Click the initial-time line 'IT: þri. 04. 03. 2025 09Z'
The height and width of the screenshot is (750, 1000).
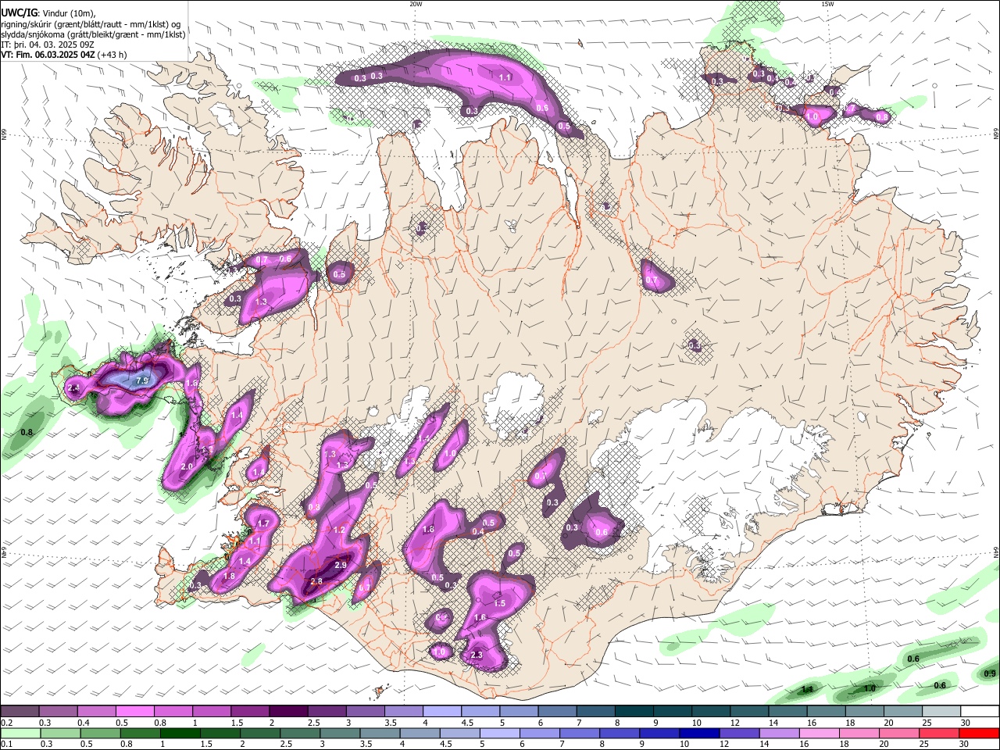click(x=49, y=45)
